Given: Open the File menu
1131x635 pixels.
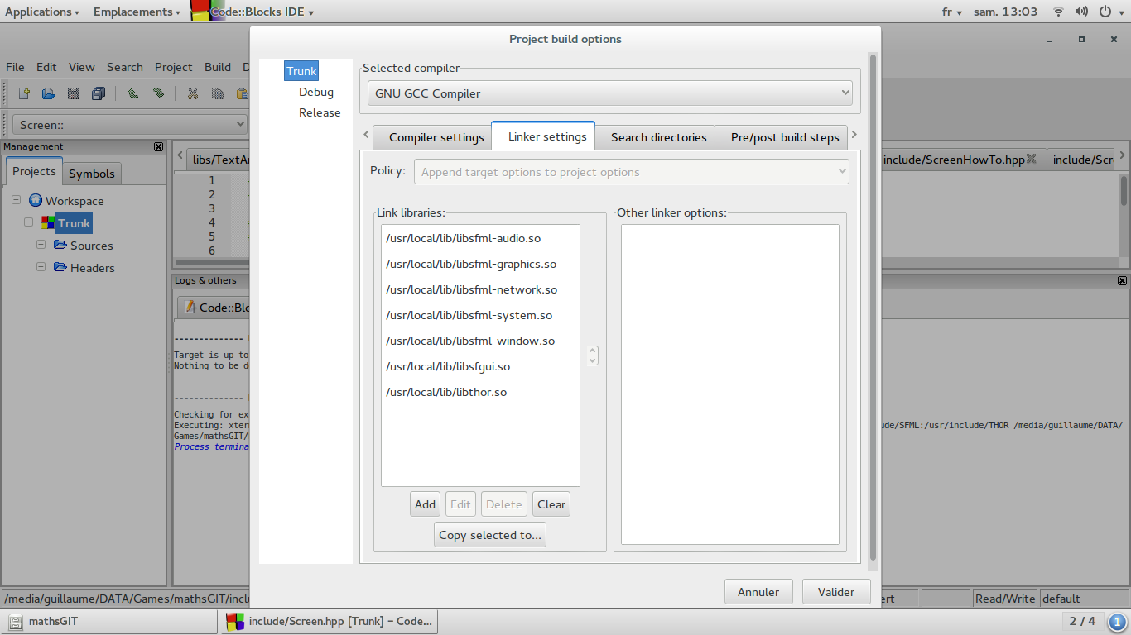Looking at the screenshot, I should click(15, 67).
